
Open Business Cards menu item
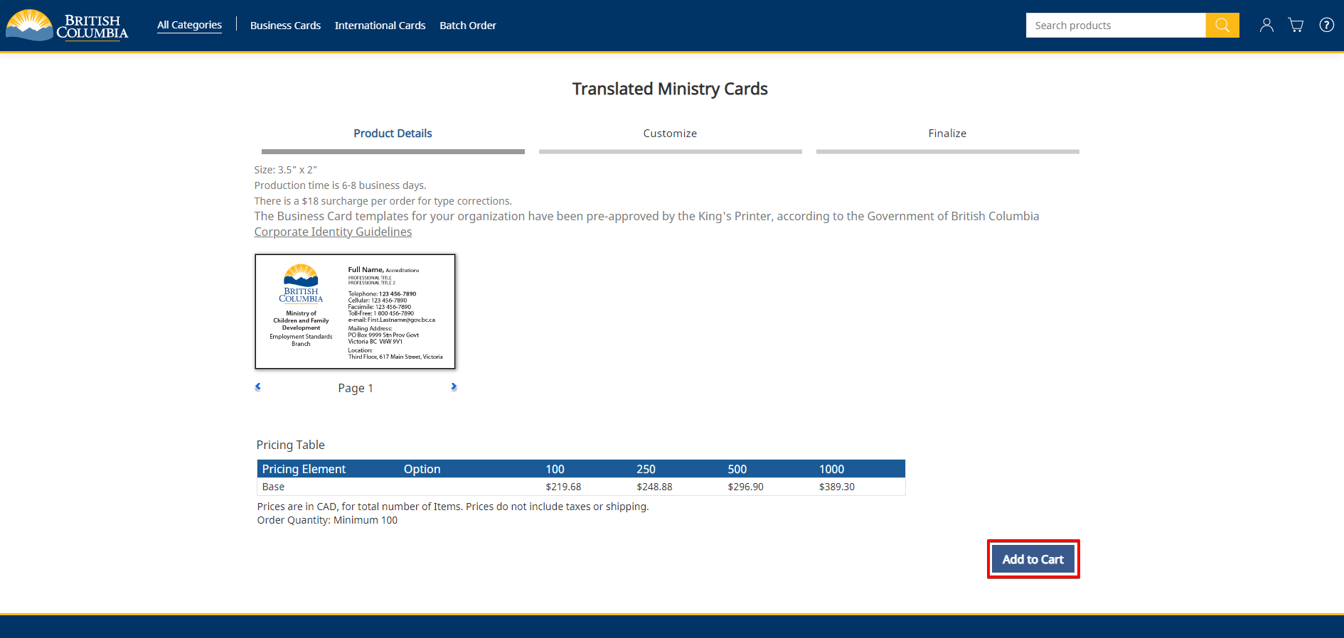point(285,26)
